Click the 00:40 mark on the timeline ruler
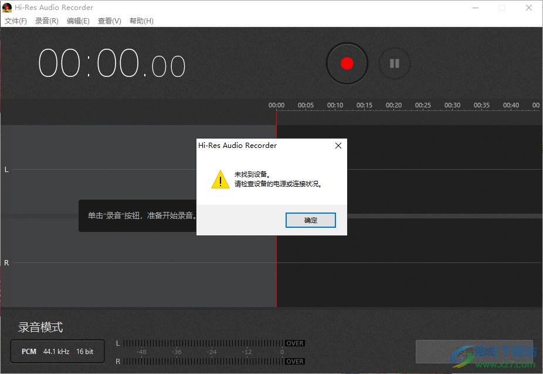Image resolution: width=543 pixels, height=374 pixels. 511,105
